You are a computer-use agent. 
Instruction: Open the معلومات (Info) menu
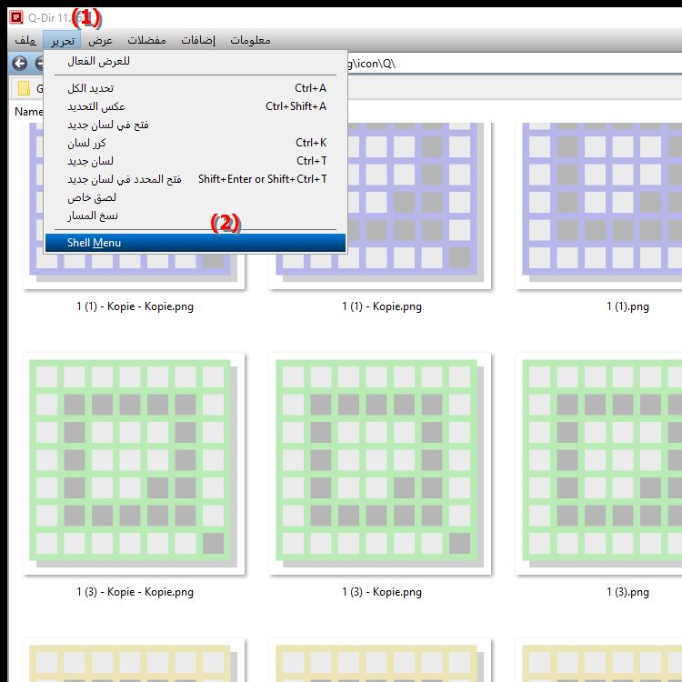click(x=250, y=40)
